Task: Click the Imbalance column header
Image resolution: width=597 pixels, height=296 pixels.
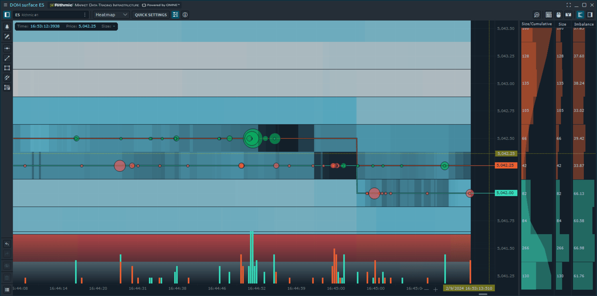Action: coord(584,24)
